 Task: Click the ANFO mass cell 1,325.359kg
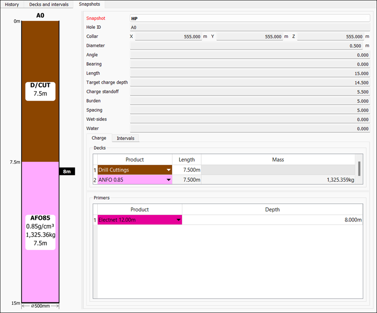(x=278, y=180)
